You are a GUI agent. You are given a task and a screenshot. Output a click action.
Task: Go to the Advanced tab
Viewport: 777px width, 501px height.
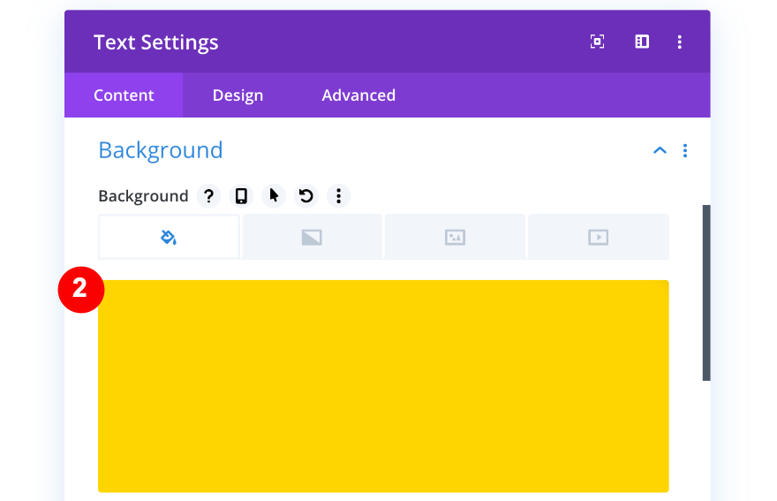pyautogui.click(x=358, y=95)
